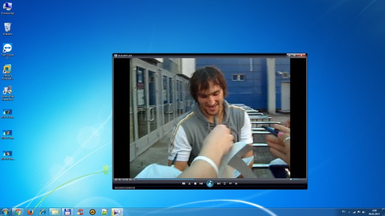Click the RU language indicator in the tray
The width and height of the screenshot is (385, 216).
tap(343, 212)
